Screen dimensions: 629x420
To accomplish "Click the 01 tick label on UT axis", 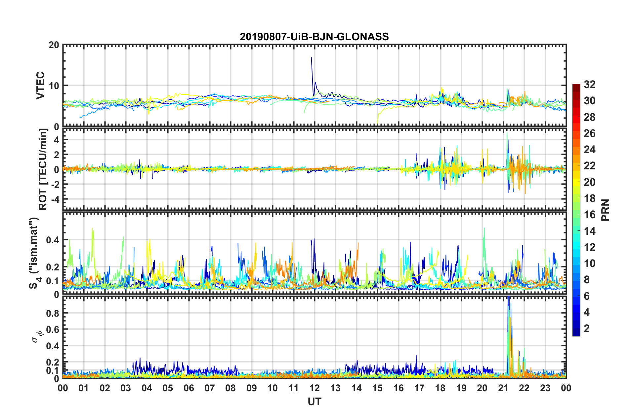I will [84, 388].
